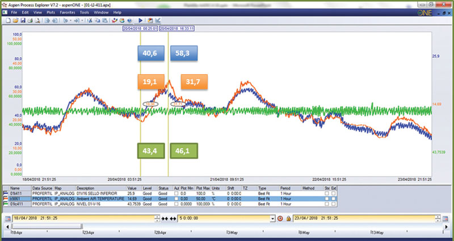454x241 pixels.
Task: Click the padlock lock-time icon
Action: pos(288,218)
